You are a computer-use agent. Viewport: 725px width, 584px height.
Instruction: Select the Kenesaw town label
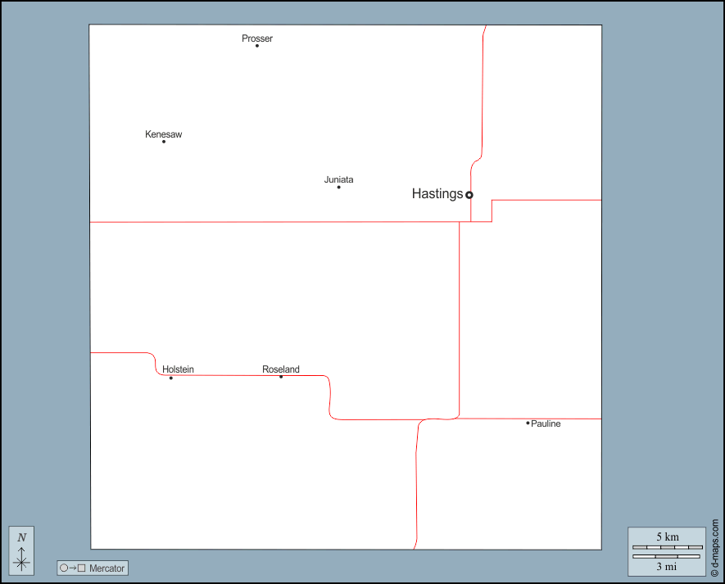pyautogui.click(x=163, y=134)
